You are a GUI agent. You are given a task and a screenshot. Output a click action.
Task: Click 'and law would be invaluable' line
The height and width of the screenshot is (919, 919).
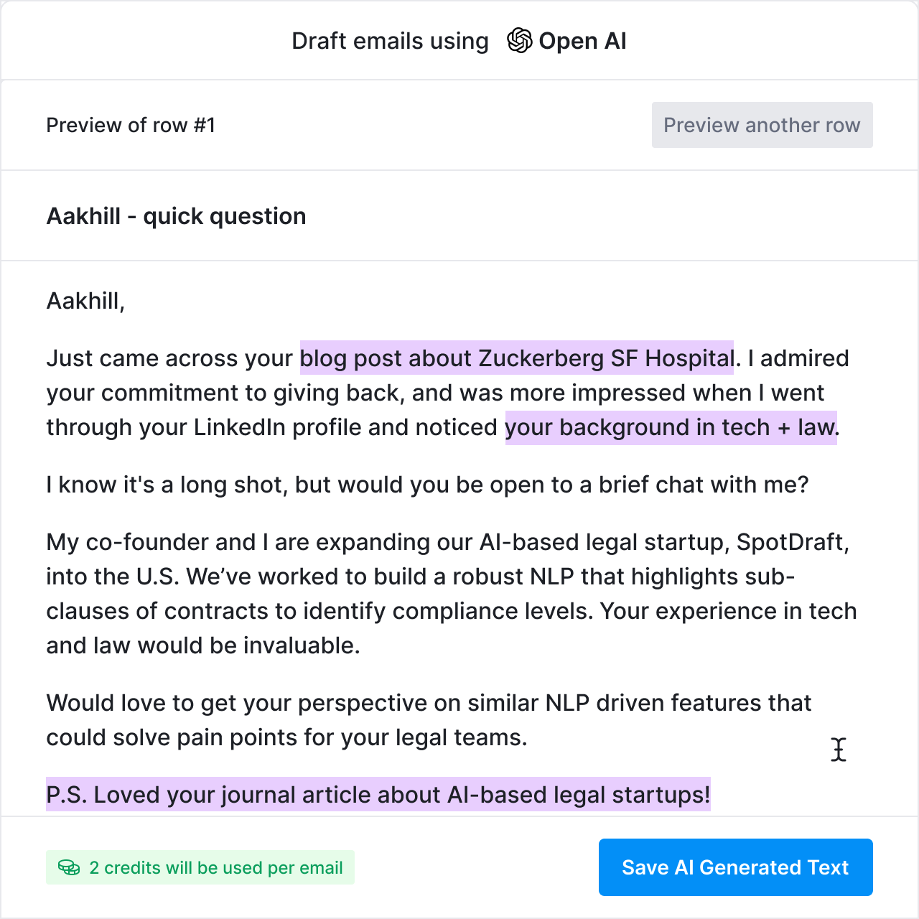pos(203,645)
